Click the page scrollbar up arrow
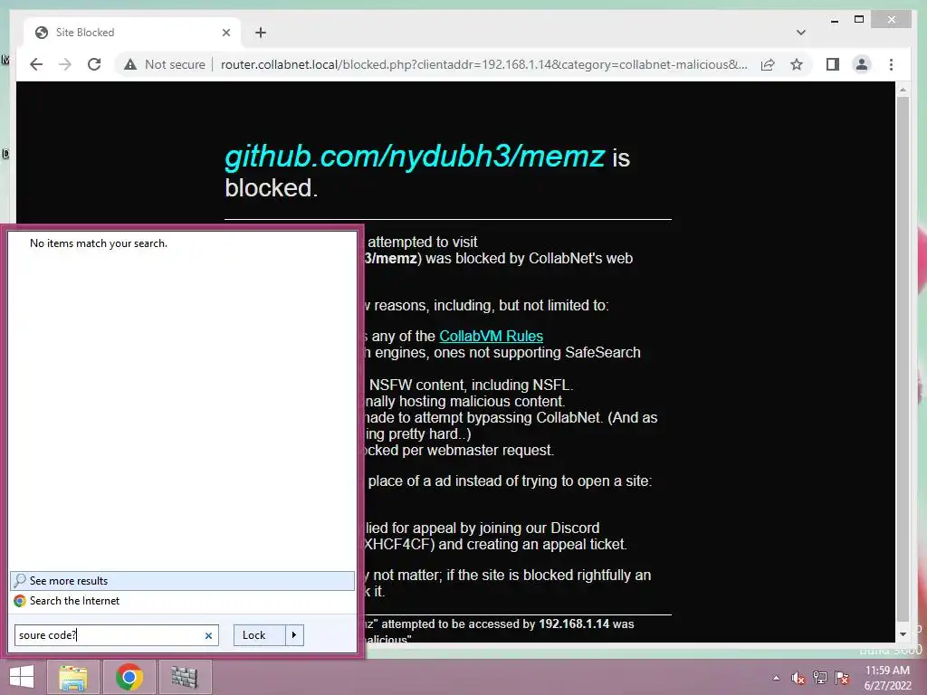This screenshot has height=695, width=927. [x=903, y=90]
